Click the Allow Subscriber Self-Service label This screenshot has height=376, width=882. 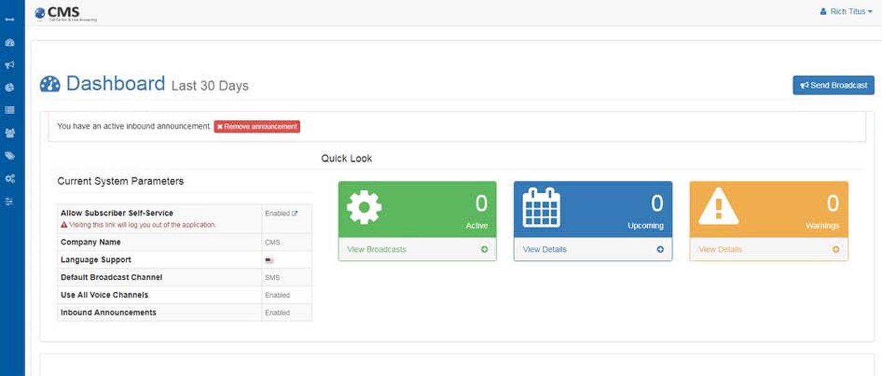(x=117, y=213)
